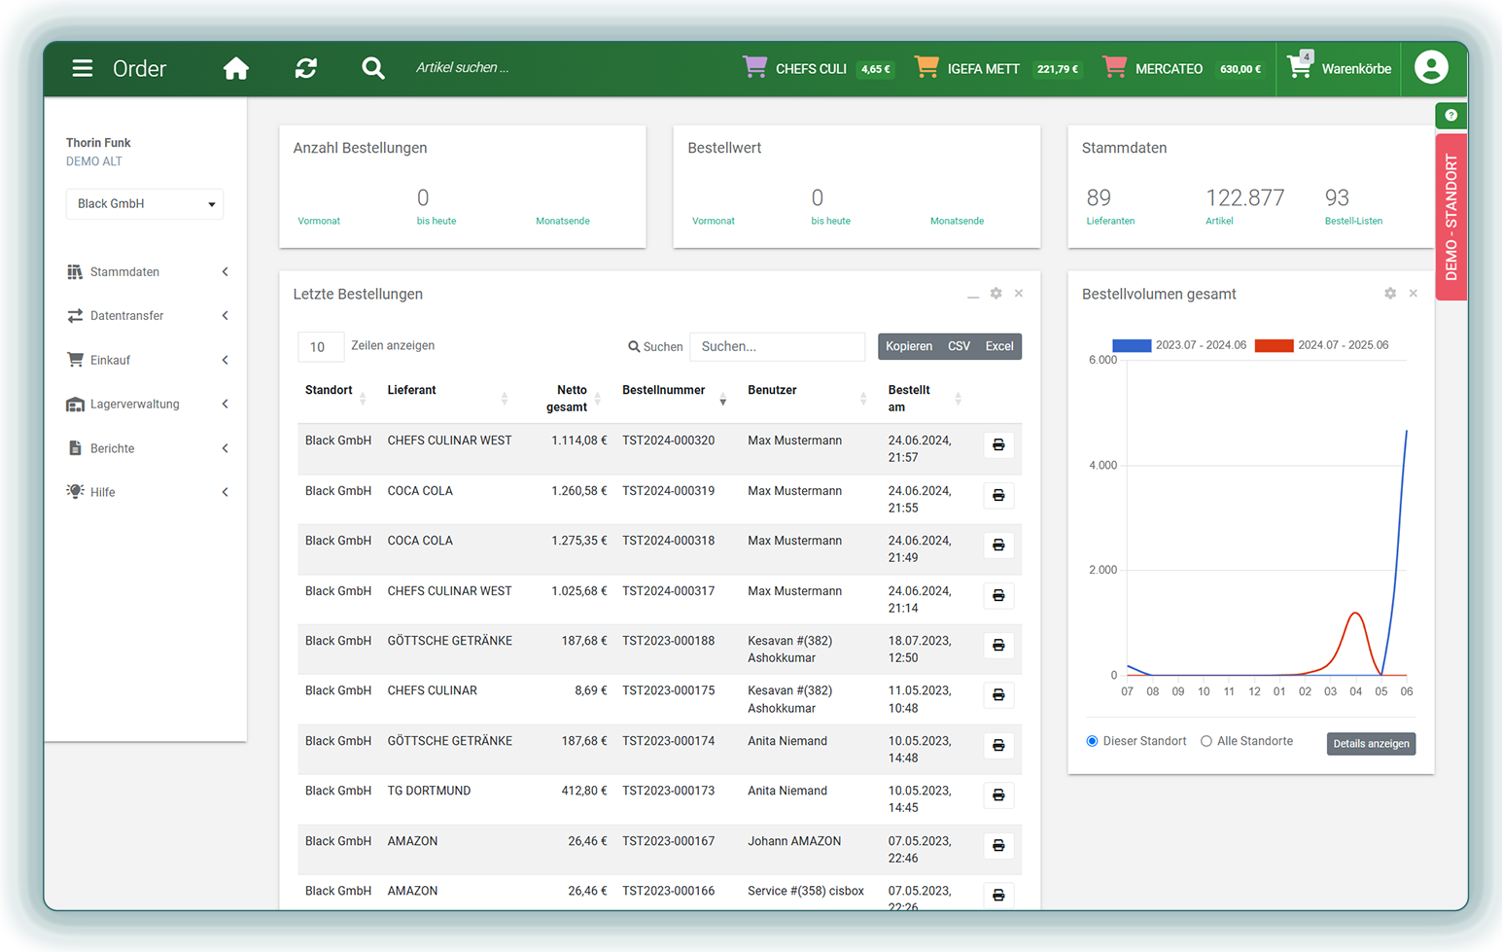
Task: Toggle the blue 2023.07 - 2024.06 legend series
Action: click(1132, 345)
